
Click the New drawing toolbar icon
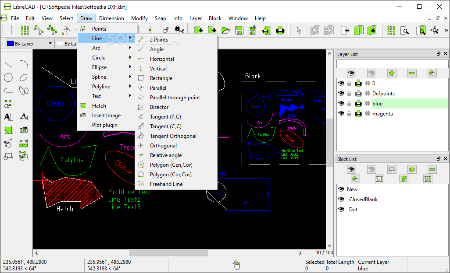pos(198,30)
